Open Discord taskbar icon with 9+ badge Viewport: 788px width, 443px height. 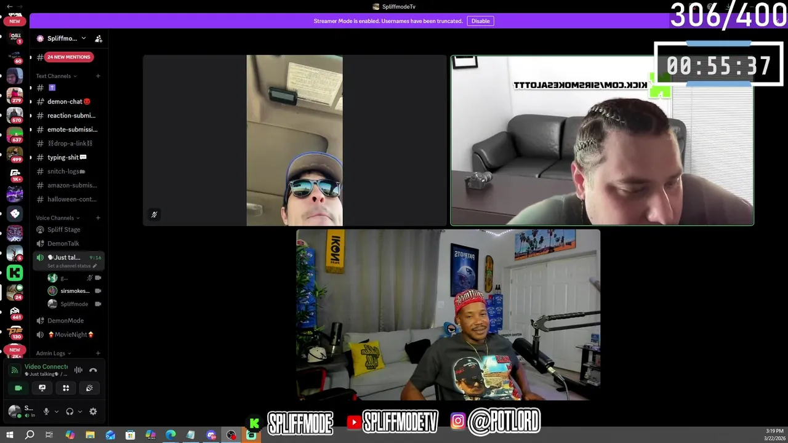coord(211,435)
